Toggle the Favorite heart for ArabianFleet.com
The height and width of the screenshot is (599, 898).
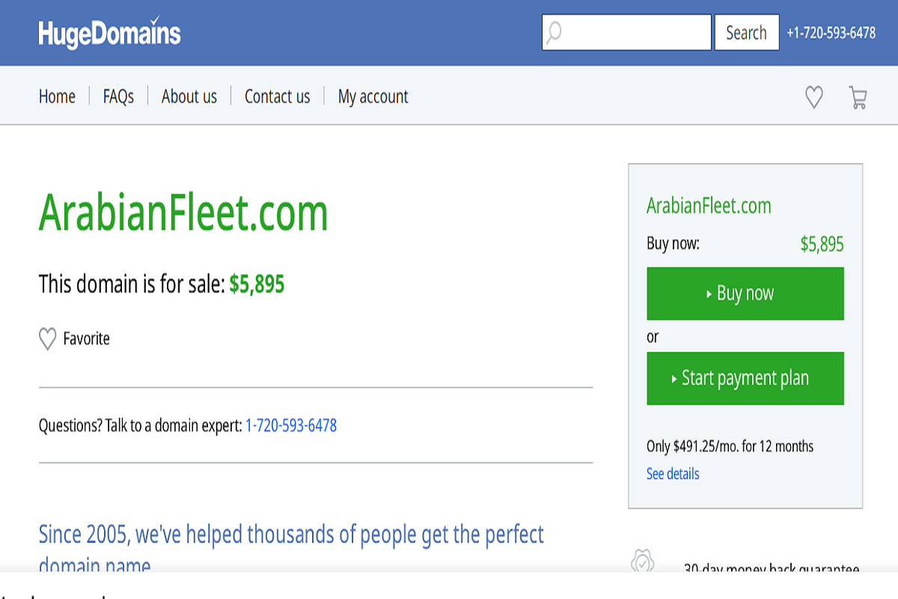(47, 339)
